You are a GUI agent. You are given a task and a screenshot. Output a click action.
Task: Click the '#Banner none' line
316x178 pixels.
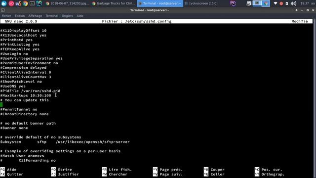tap(14, 128)
